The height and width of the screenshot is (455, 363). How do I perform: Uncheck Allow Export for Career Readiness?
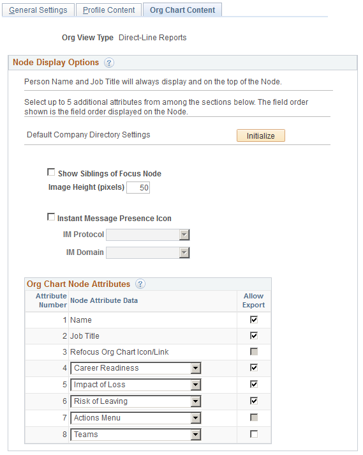[254, 367]
